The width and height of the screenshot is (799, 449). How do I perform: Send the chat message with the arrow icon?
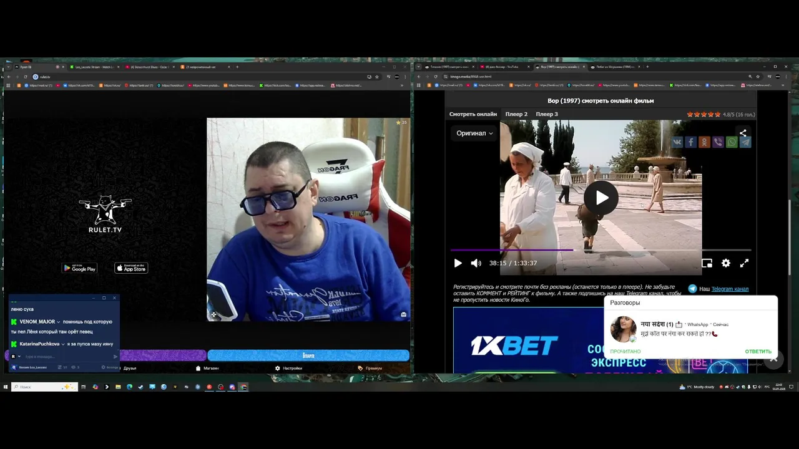(x=115, y=357)
